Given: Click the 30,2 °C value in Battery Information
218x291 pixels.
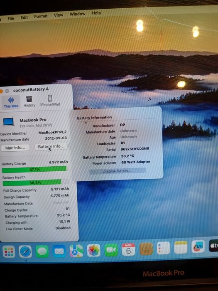Looking at the screenshot, I should [128, 156].
